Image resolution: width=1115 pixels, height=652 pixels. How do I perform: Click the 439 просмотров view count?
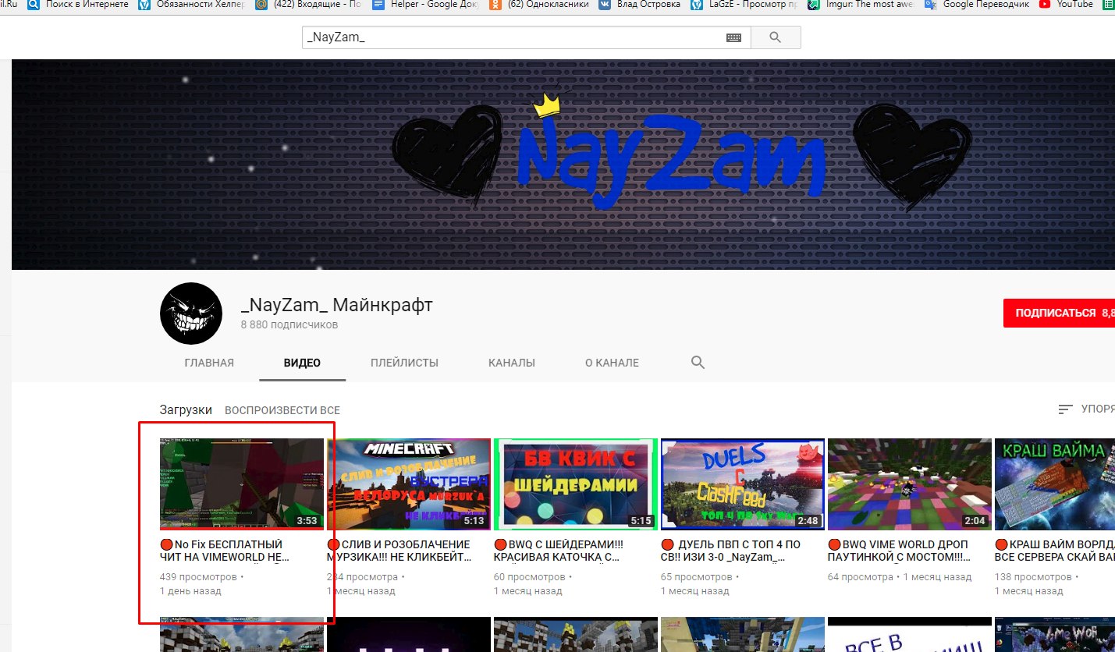pyautogui.click(x=198, y=577)
